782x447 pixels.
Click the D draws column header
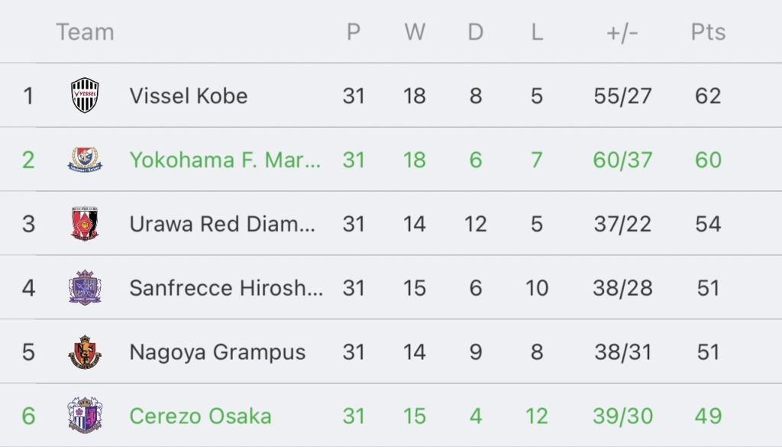[475, 32]
